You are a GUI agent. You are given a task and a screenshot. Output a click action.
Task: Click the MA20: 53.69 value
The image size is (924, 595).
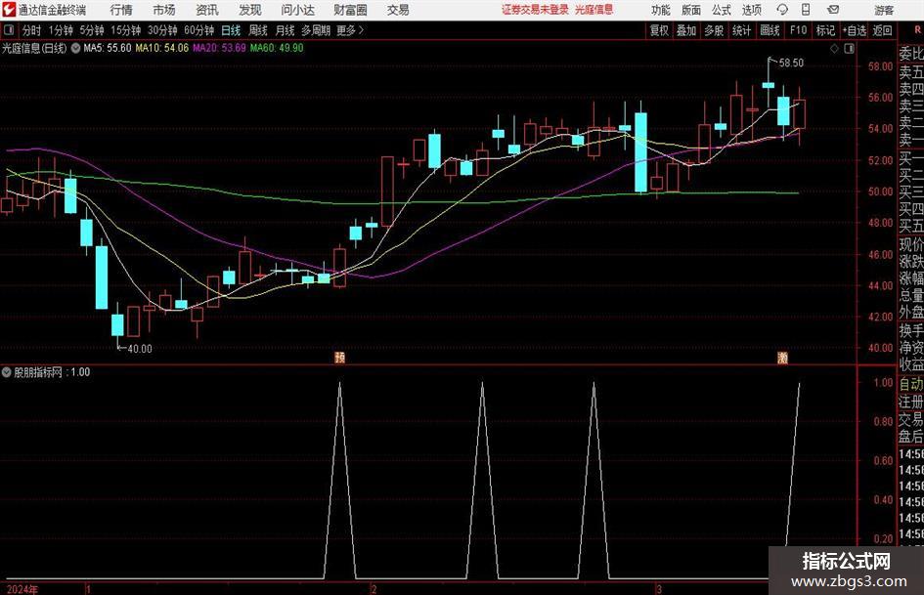tap(219, 48)
